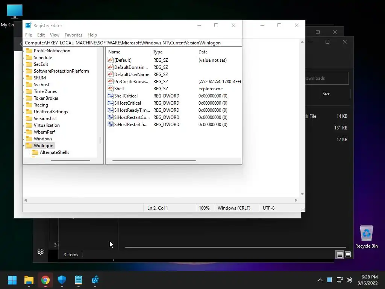Open the File menu in Registry Editor

point(29,35)
